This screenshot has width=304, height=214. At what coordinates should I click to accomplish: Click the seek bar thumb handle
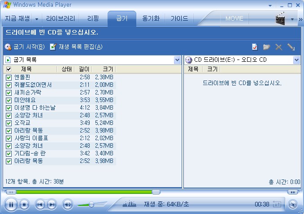(156, 192)
